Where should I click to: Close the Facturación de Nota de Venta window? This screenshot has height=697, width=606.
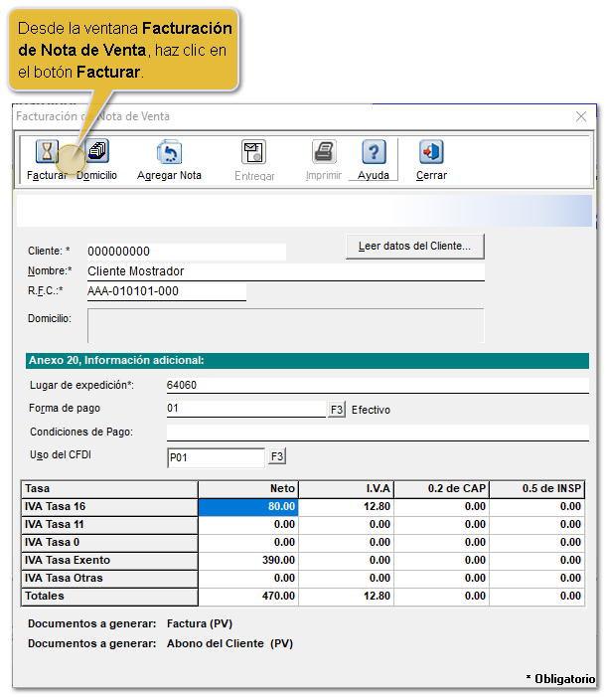581,116
